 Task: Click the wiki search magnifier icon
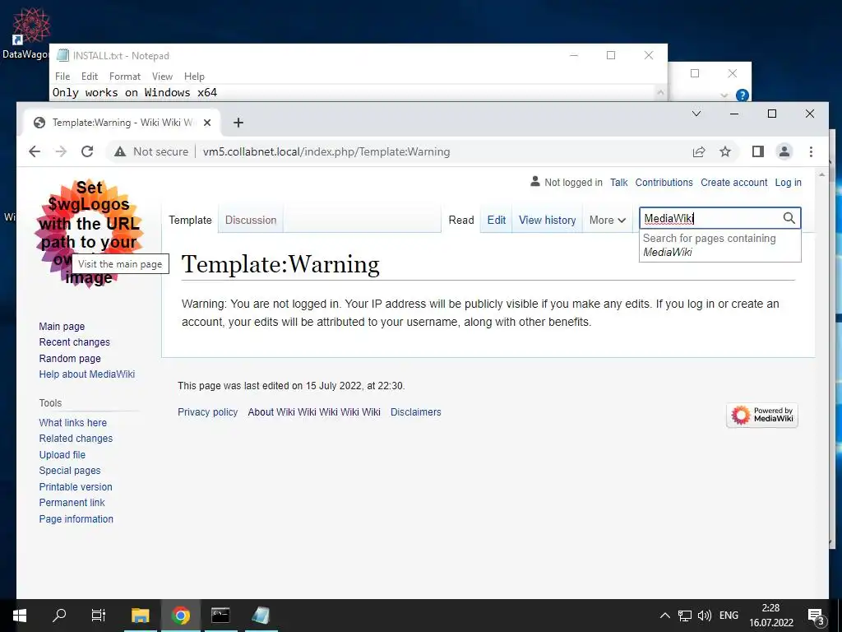pyautogui.click(x=789, y=218)
